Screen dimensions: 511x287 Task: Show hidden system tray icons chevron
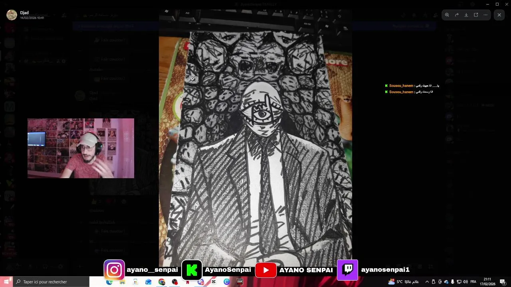pyautogui.click(x=427, y=282)
